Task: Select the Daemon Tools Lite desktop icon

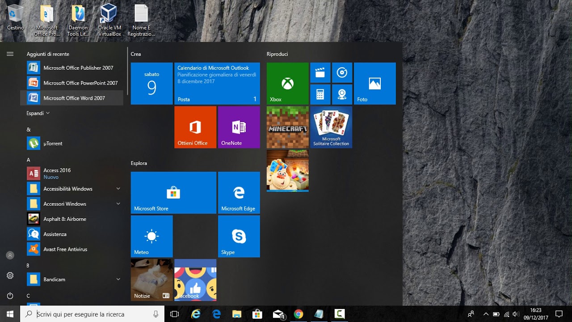Action: pos(79,21)
